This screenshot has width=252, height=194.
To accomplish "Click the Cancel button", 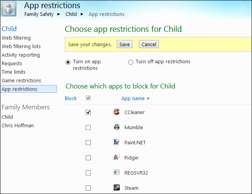I will click(x=149, y=45).
